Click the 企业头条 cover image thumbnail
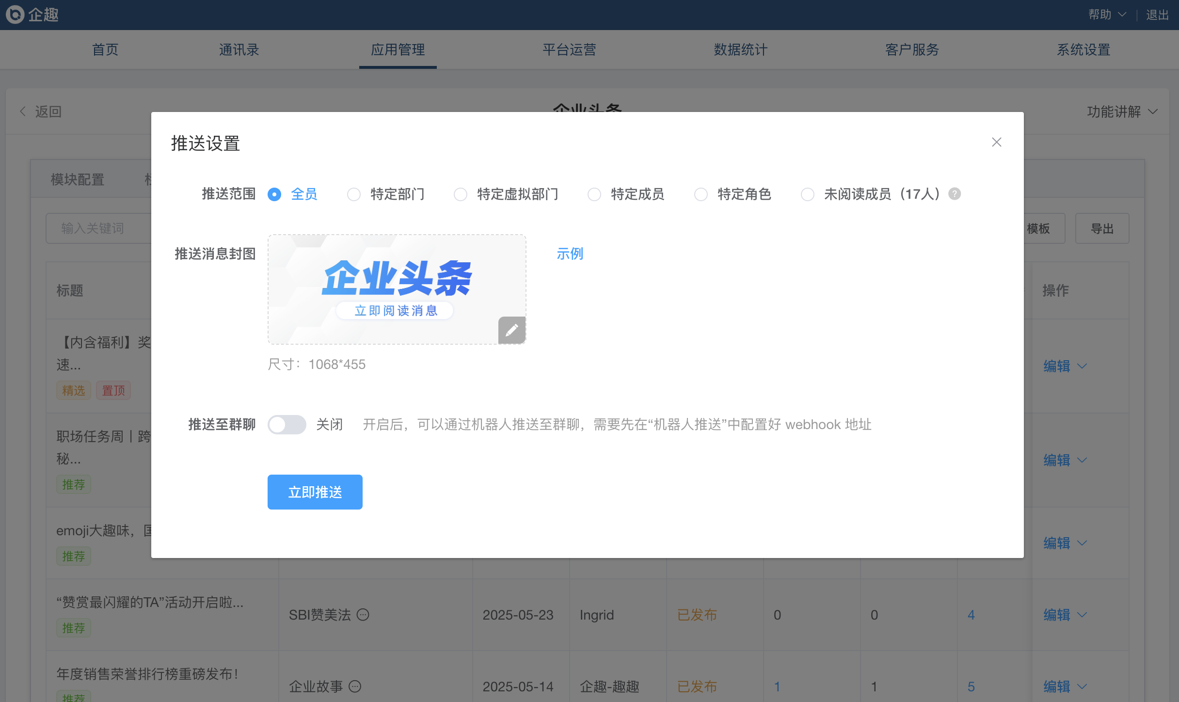This screenshot has width=1179, height=702. pos(396,289)
